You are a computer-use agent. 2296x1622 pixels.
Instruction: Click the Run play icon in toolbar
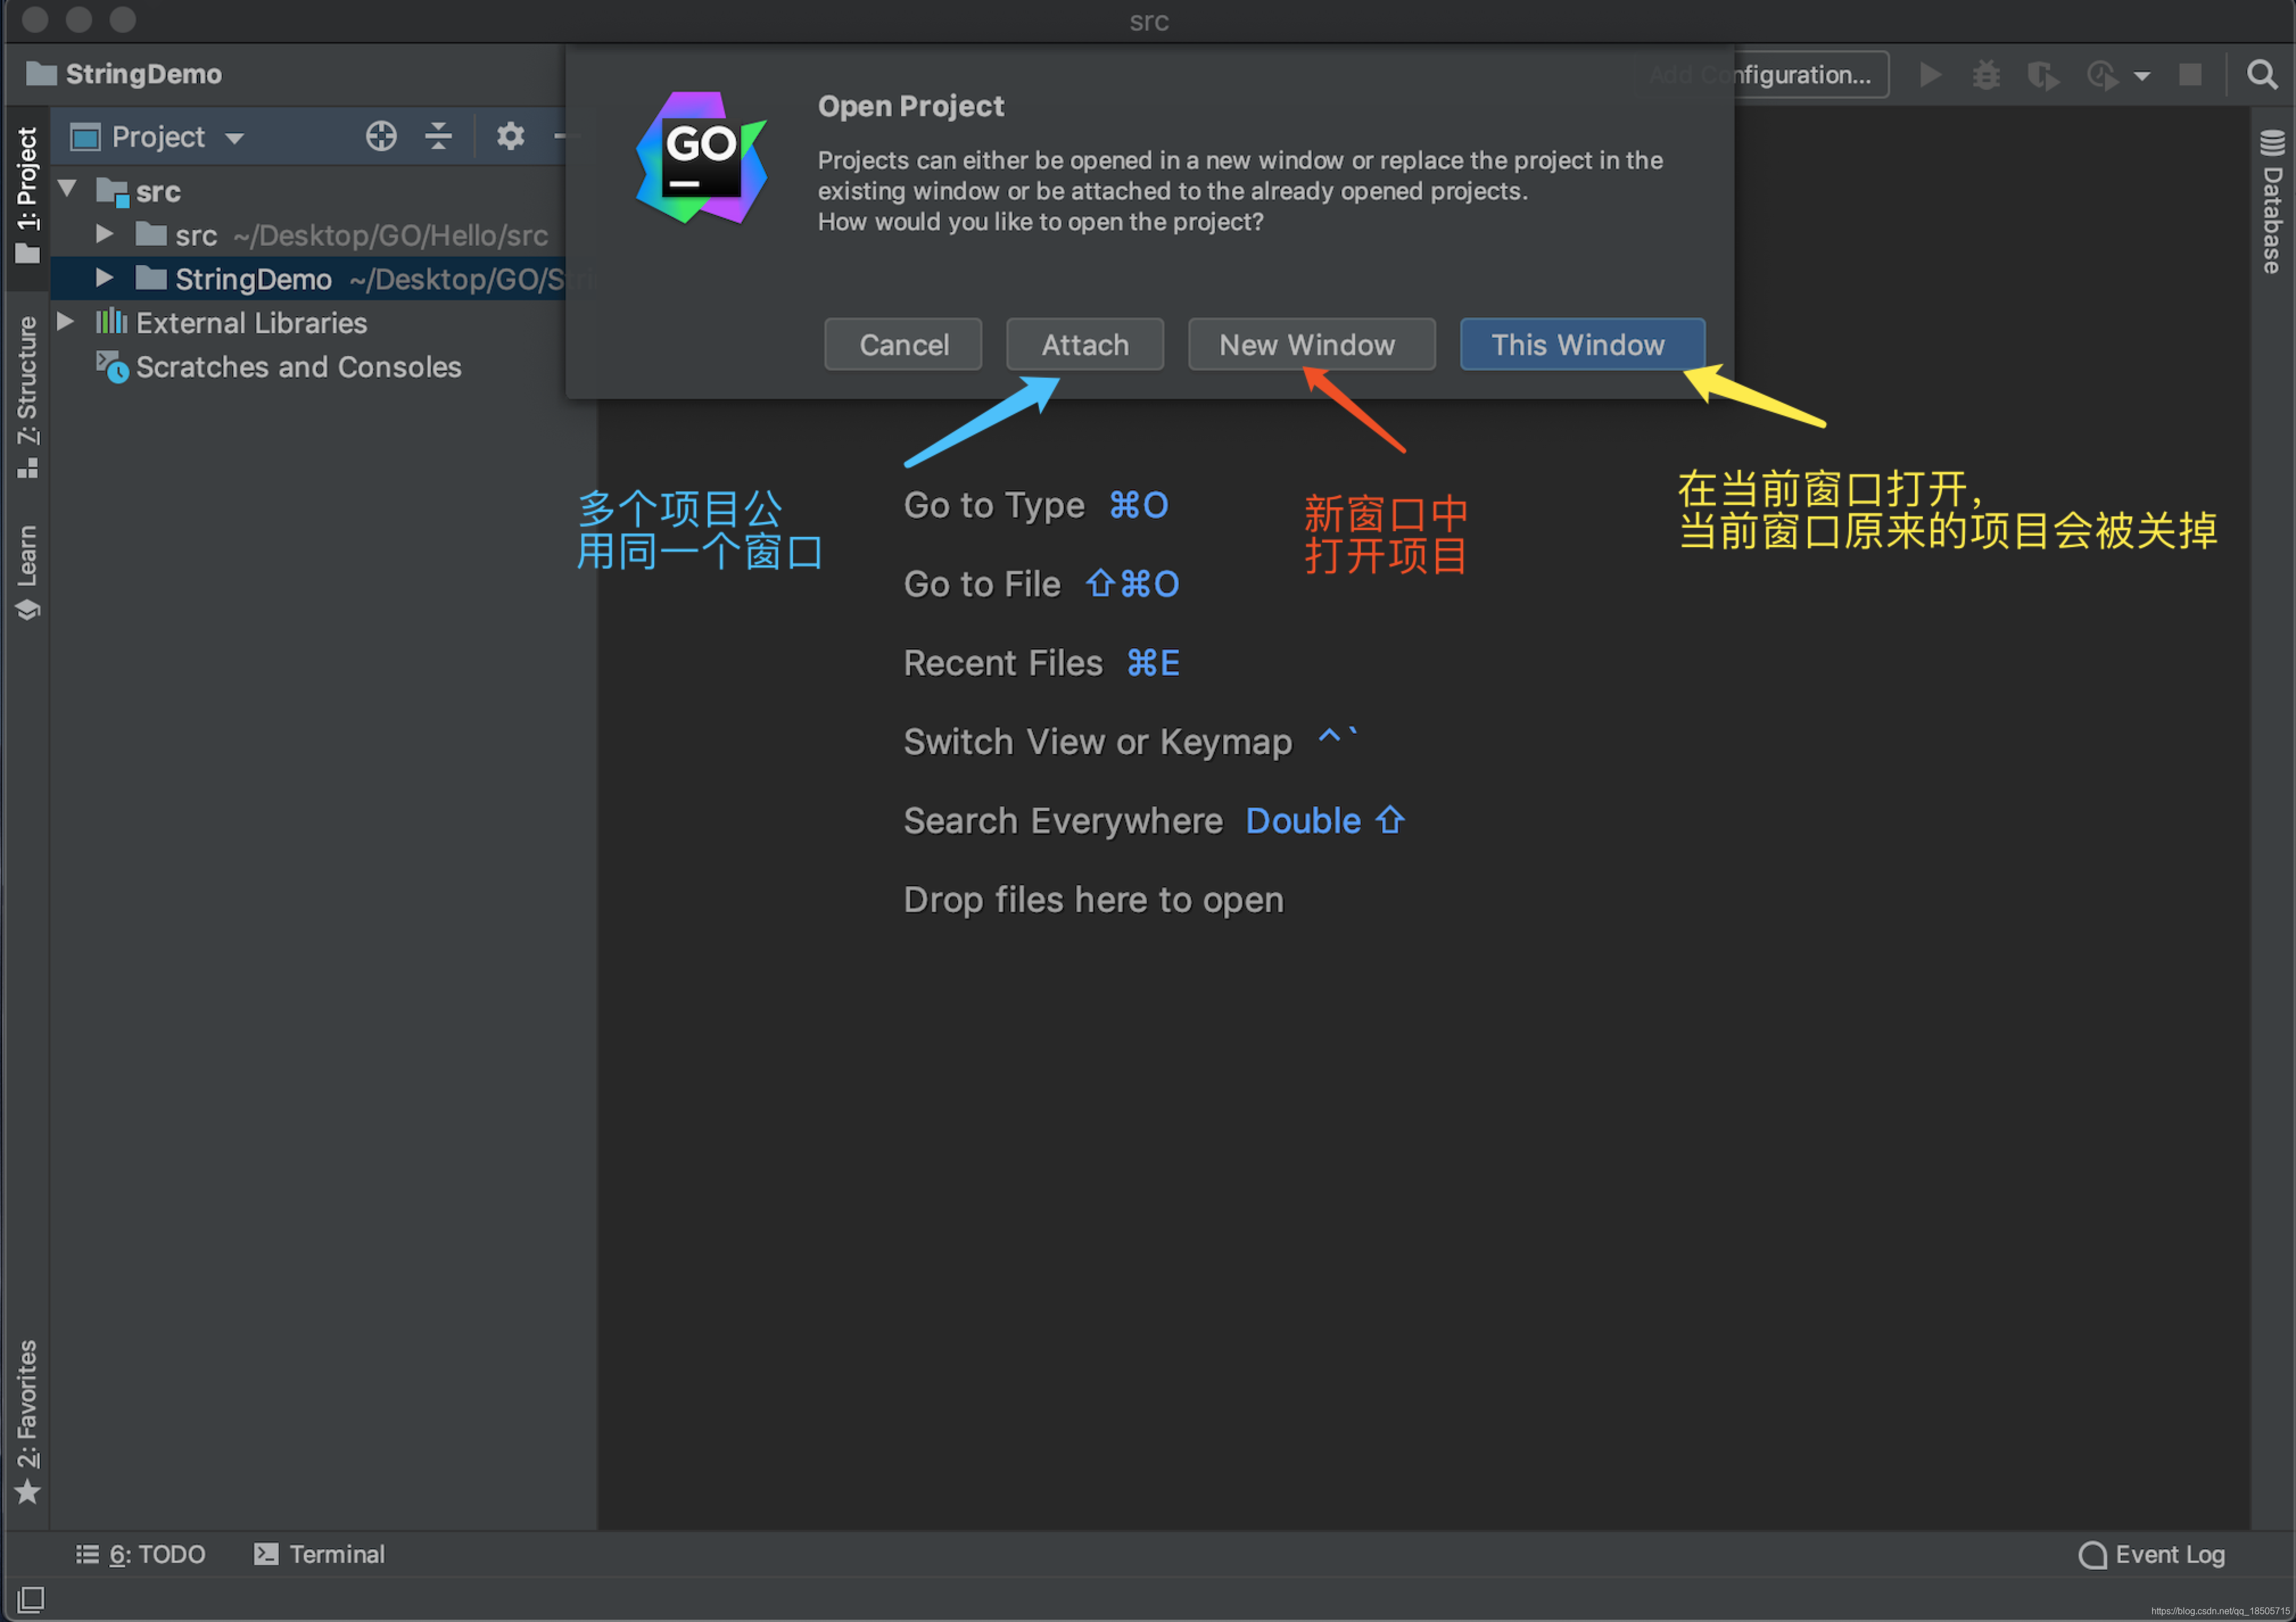pos(1930,75)
